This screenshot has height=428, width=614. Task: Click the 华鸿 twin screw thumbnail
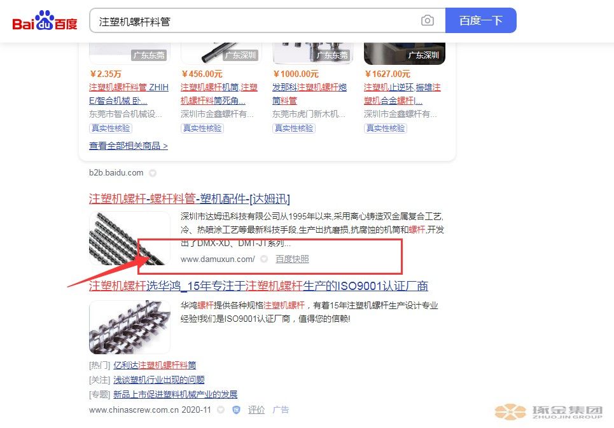(130, 327)
